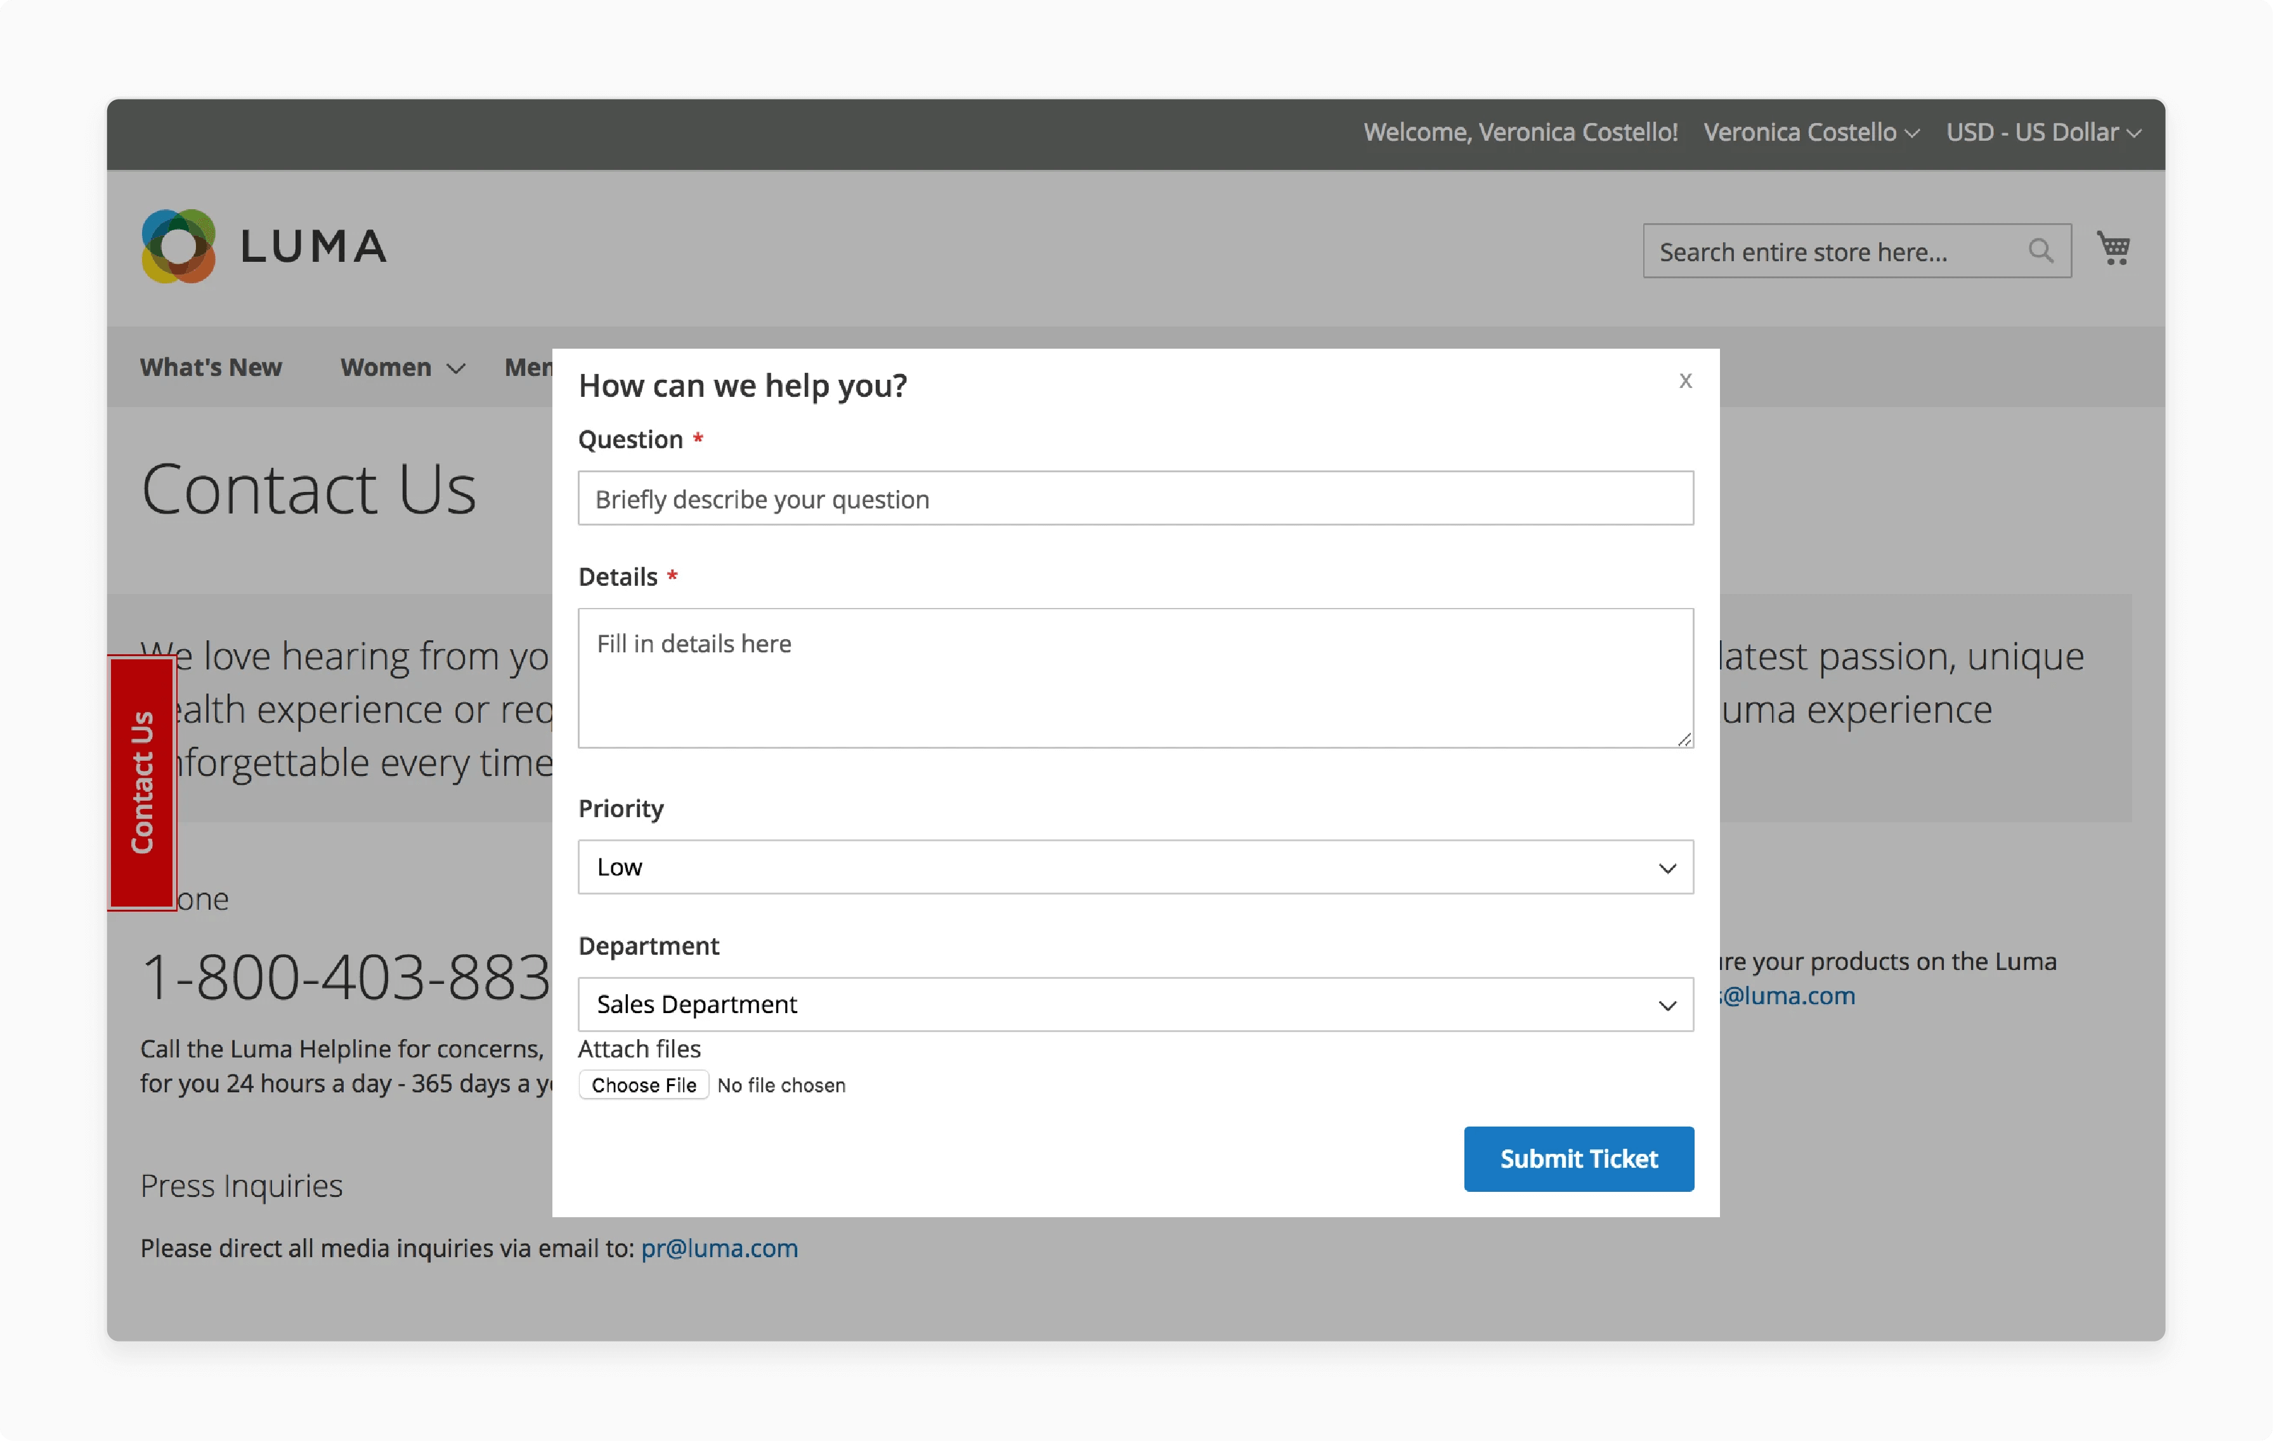Click the 'No file chosen' text

pyautogui.click(x=781, y=1085)
